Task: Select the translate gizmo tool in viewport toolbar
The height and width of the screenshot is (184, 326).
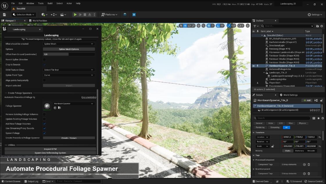Action: [x=185, y=25]
